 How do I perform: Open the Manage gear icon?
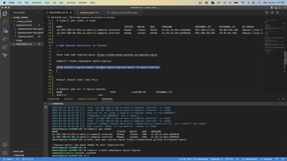tap(5, 153)
